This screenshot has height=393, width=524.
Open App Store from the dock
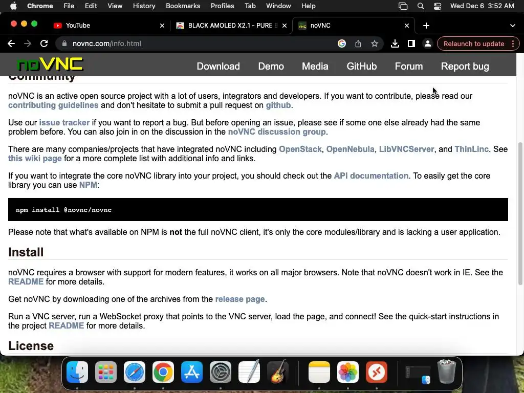(192, 372)
